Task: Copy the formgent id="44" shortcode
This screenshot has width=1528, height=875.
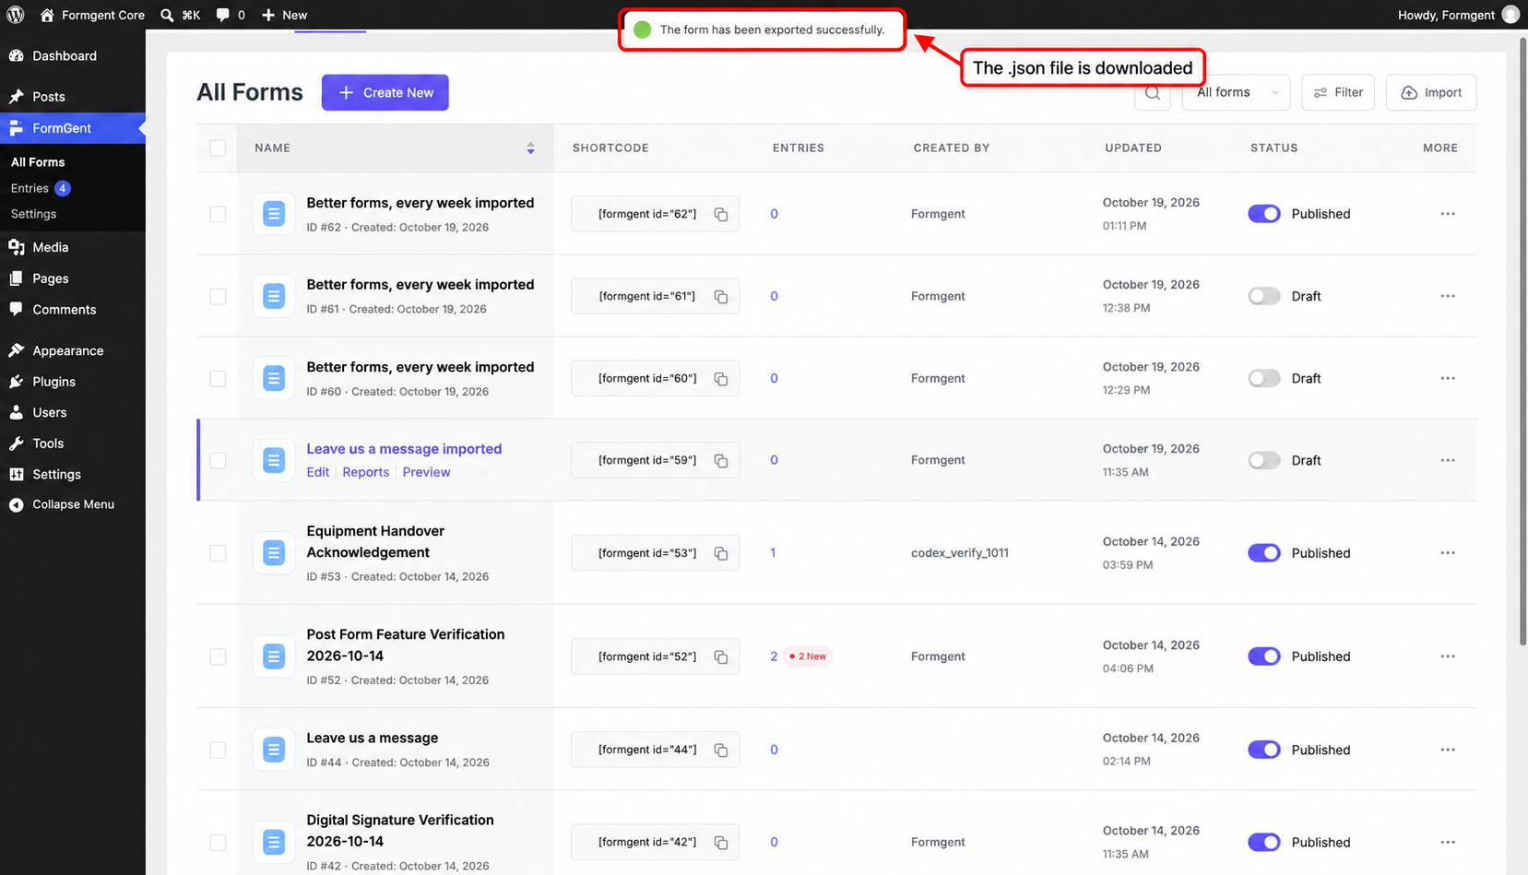Action: [721, 751]
